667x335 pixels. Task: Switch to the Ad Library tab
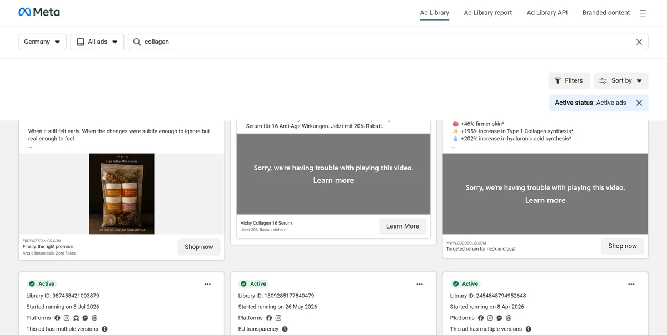[435, 12]
